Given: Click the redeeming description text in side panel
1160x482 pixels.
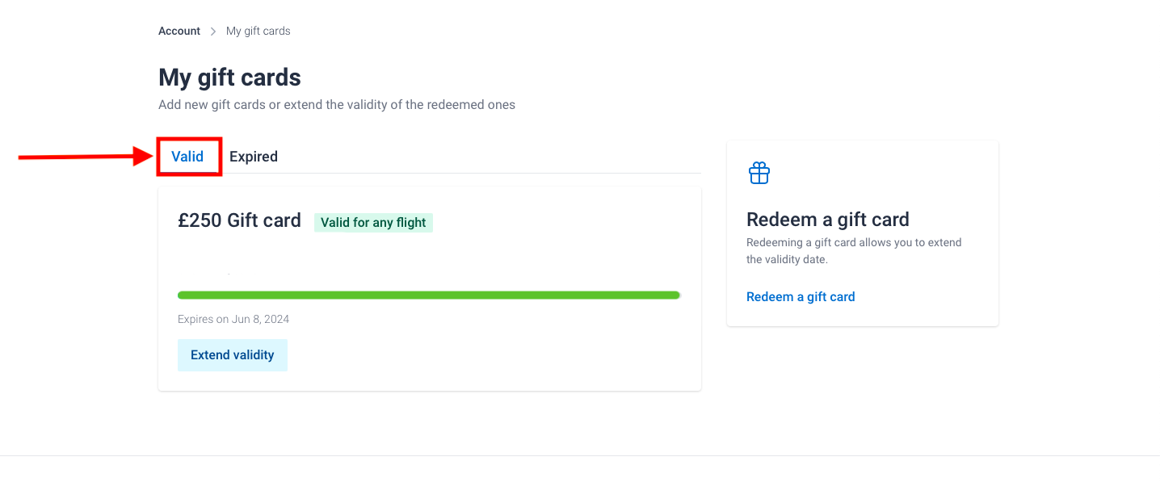Looking at the screenshot, I should click(x=854, y=251).
